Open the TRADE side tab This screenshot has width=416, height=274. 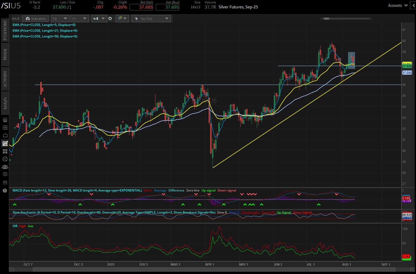click(5, 54)
